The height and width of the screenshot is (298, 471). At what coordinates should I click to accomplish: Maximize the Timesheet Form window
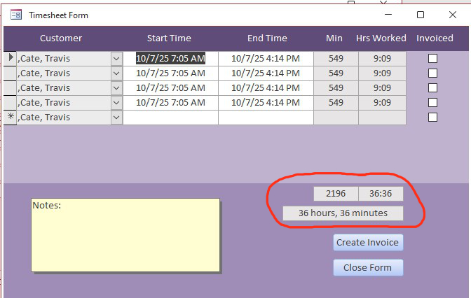pos(421,15)
